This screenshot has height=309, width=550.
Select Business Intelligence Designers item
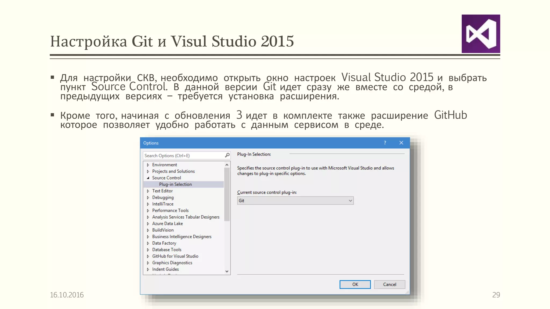[182, 237]
